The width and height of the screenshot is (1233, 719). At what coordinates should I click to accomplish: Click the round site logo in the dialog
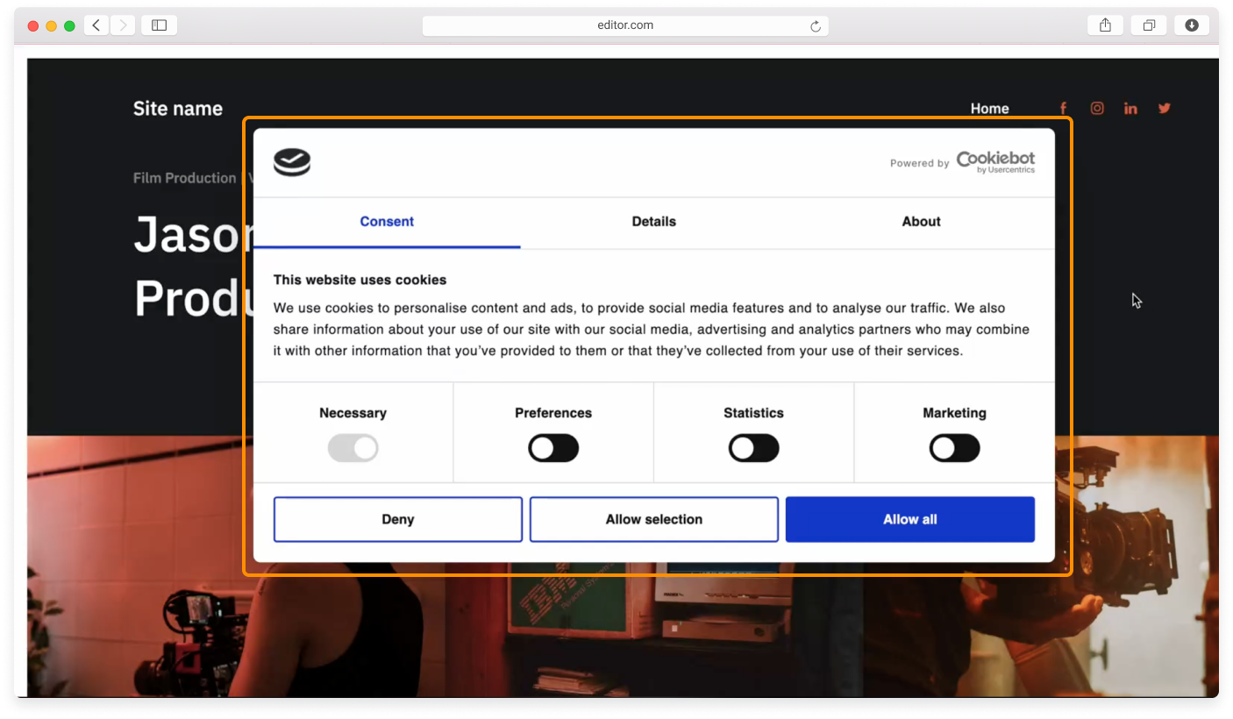tap(291, 161)
